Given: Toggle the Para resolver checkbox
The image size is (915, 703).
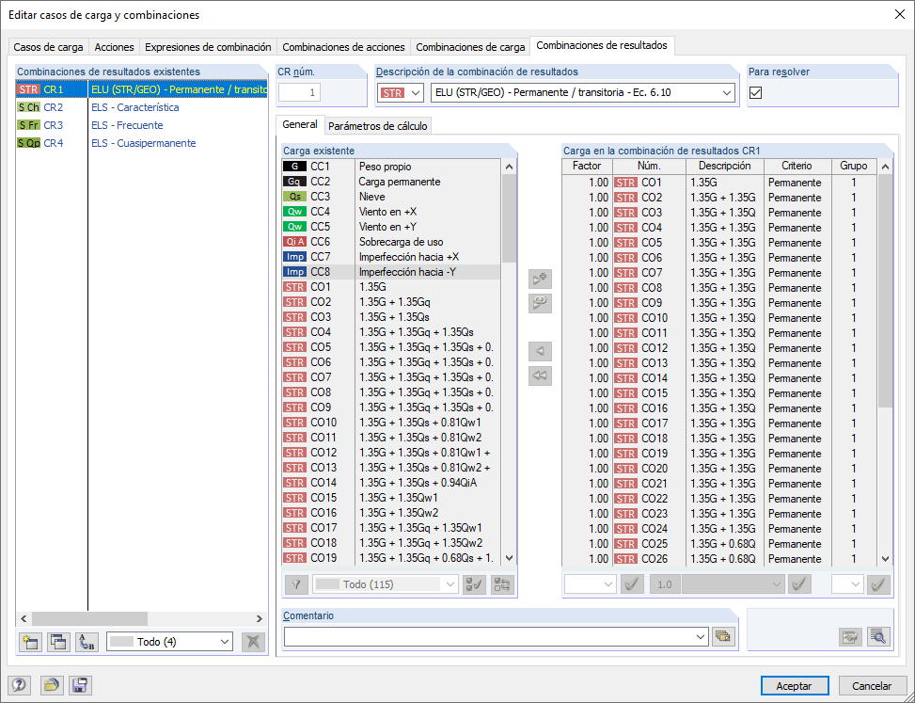Looking at the screenshot, I should coord(756,92).
